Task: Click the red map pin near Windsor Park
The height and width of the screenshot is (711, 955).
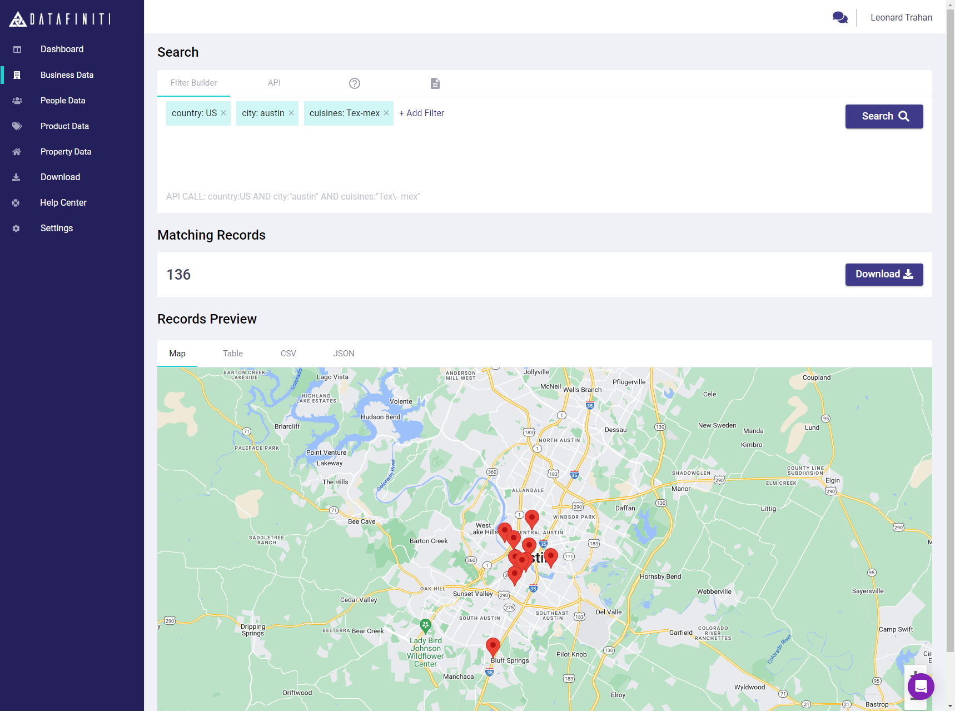Action: (532, 520)
